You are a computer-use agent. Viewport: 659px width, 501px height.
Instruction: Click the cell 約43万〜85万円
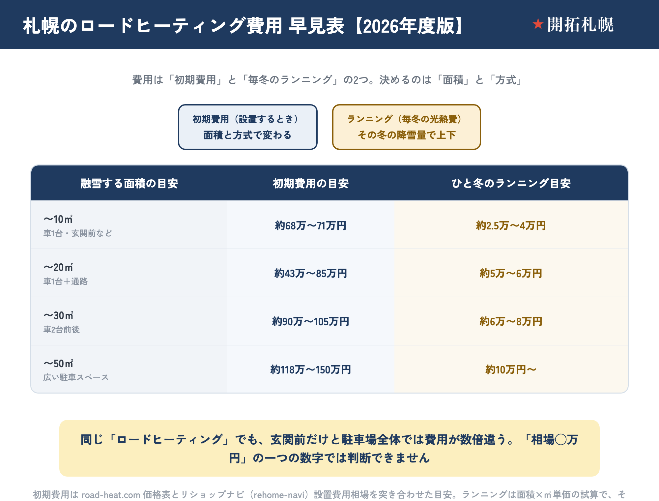311,273
